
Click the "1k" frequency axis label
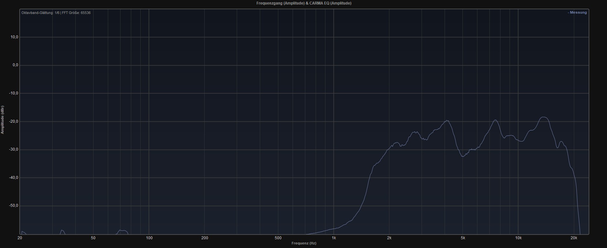point(334,238)
